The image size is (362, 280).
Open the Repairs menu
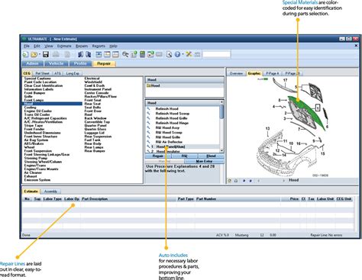(x=82, y=46)
